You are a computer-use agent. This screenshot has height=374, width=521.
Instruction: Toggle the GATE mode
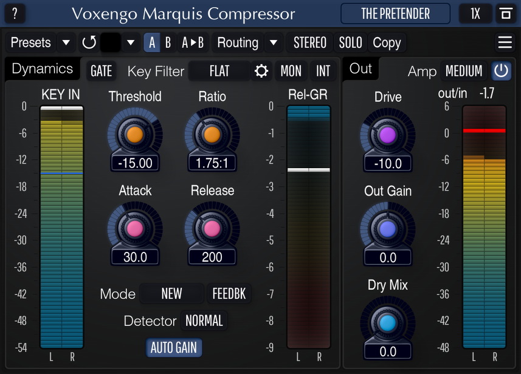coord(101,71)
